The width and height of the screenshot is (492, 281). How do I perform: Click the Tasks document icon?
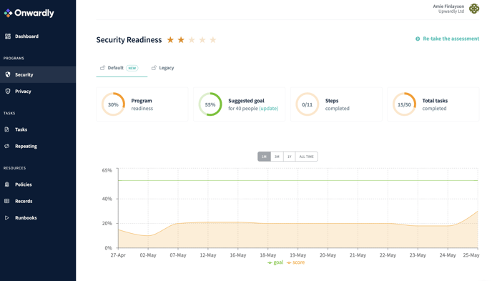7,129
